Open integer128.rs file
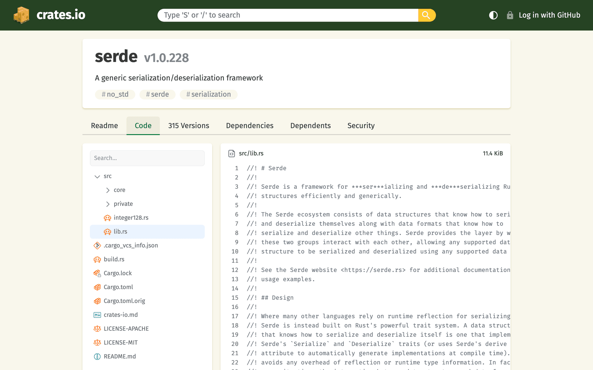Image resolution: width=593 pixels, height=370 pixels. [x=131, y=218]
